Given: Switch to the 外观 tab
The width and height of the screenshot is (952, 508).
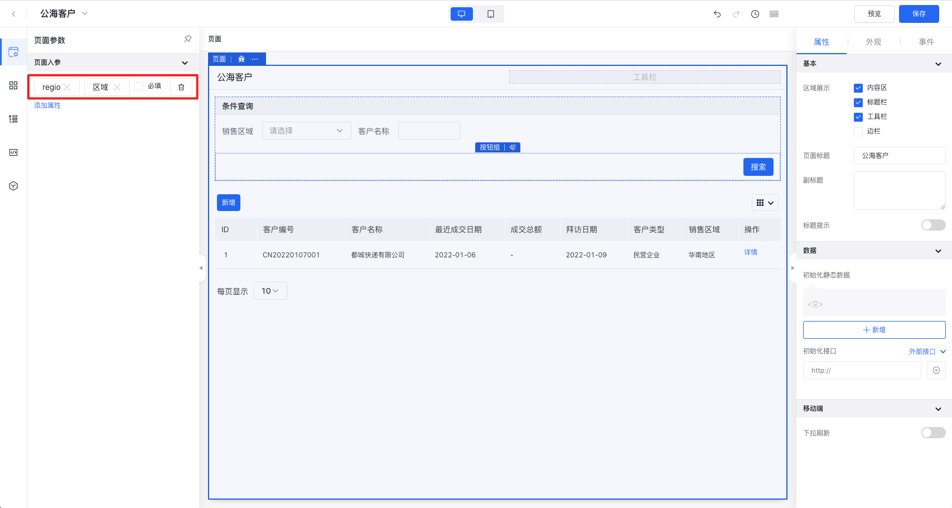Looking at the screenshot, I should (x=873, y=42).
